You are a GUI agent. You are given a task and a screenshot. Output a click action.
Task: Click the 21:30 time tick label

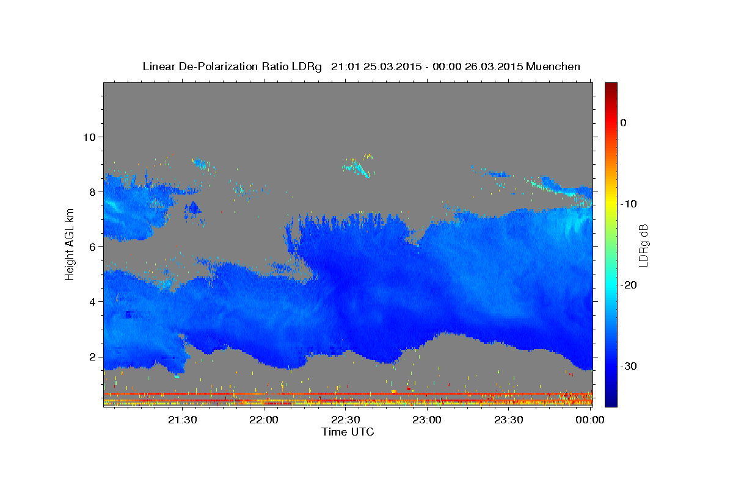coord(183,420)
